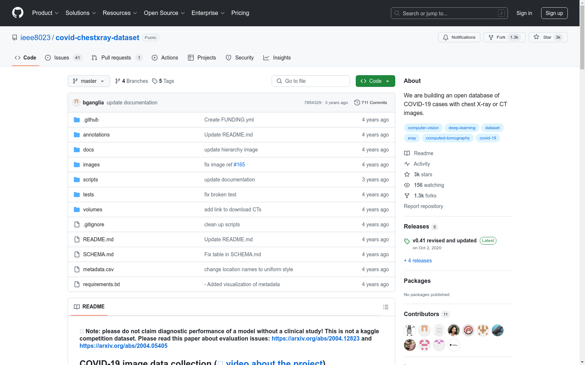Open the annotations folder icon
The width and height of the screenshot is (585, 365).
[x=77, y=135]
